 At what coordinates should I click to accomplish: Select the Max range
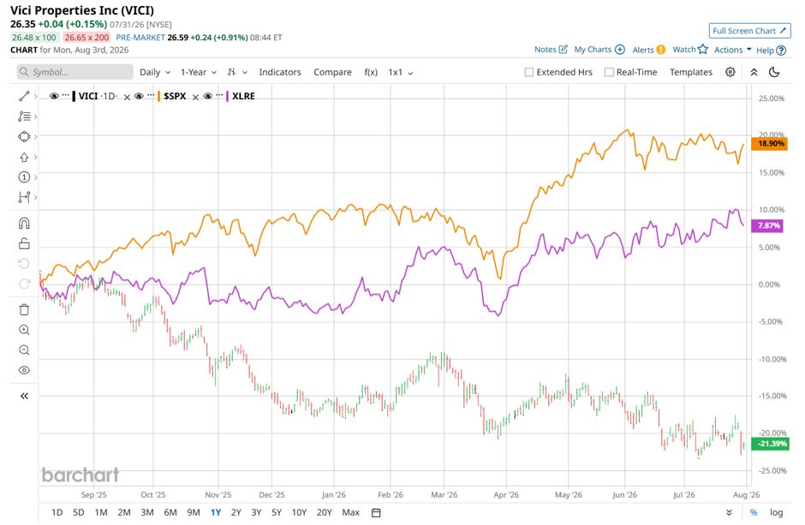[350, 512]
